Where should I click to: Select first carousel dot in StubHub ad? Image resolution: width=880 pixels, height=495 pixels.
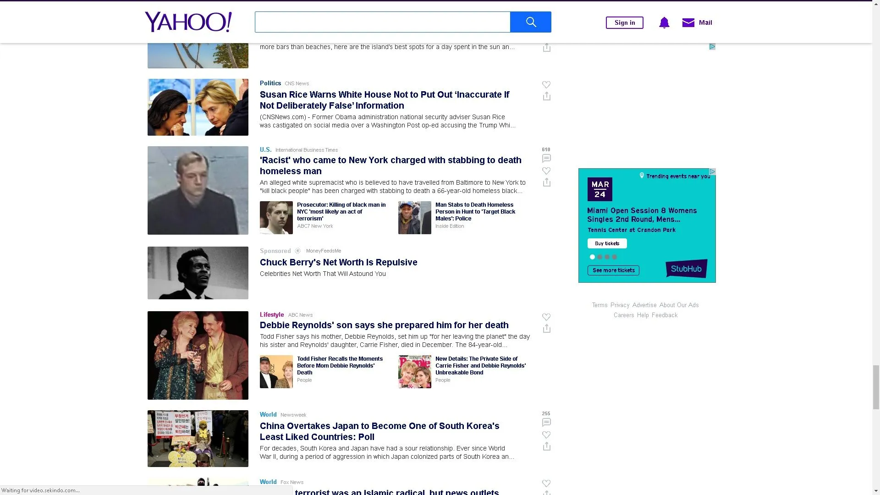tap(592, 257)
